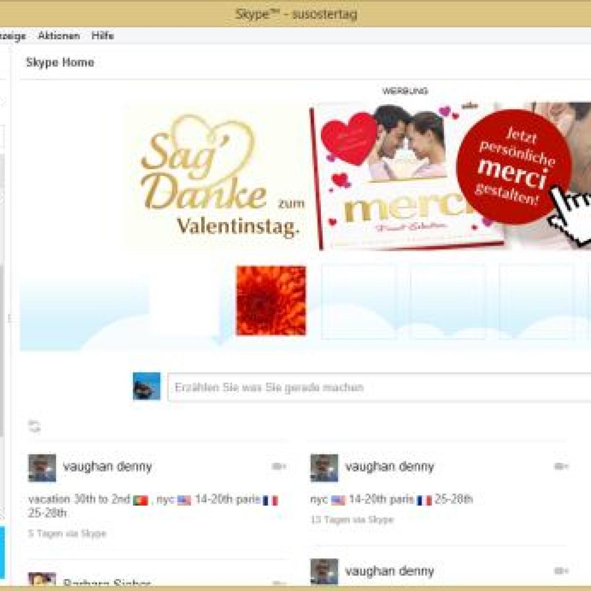Refresh the contact updates feed
Image resolution: width=591 pixels, height=591 pixels.
point(35,426)
